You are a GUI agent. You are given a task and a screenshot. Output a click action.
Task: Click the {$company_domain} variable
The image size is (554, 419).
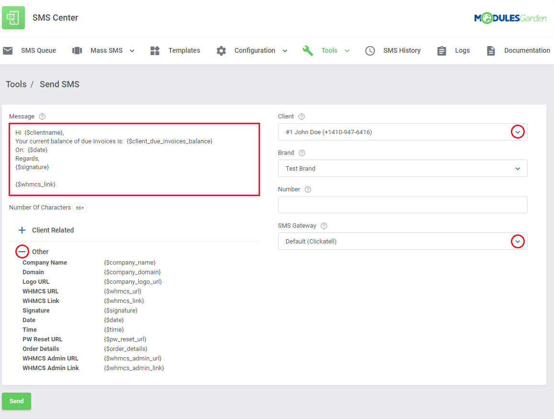point(132,272)
